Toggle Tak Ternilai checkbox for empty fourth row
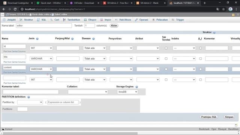The image size is (240, 135). pyautogui.click(x=166, y=80)
